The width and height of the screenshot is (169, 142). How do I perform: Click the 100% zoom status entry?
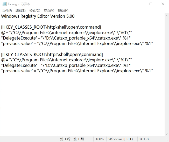[x=100, y=139]
